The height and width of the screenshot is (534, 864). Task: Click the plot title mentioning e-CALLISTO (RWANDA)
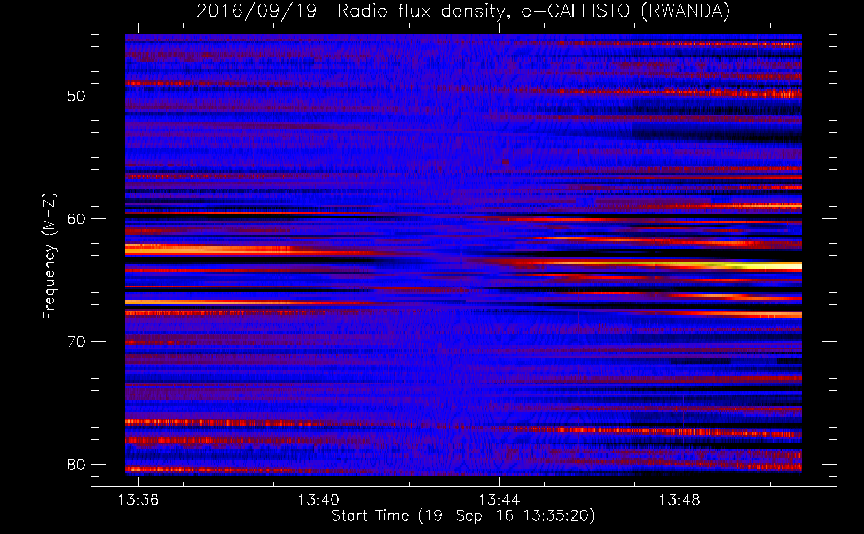463,11
